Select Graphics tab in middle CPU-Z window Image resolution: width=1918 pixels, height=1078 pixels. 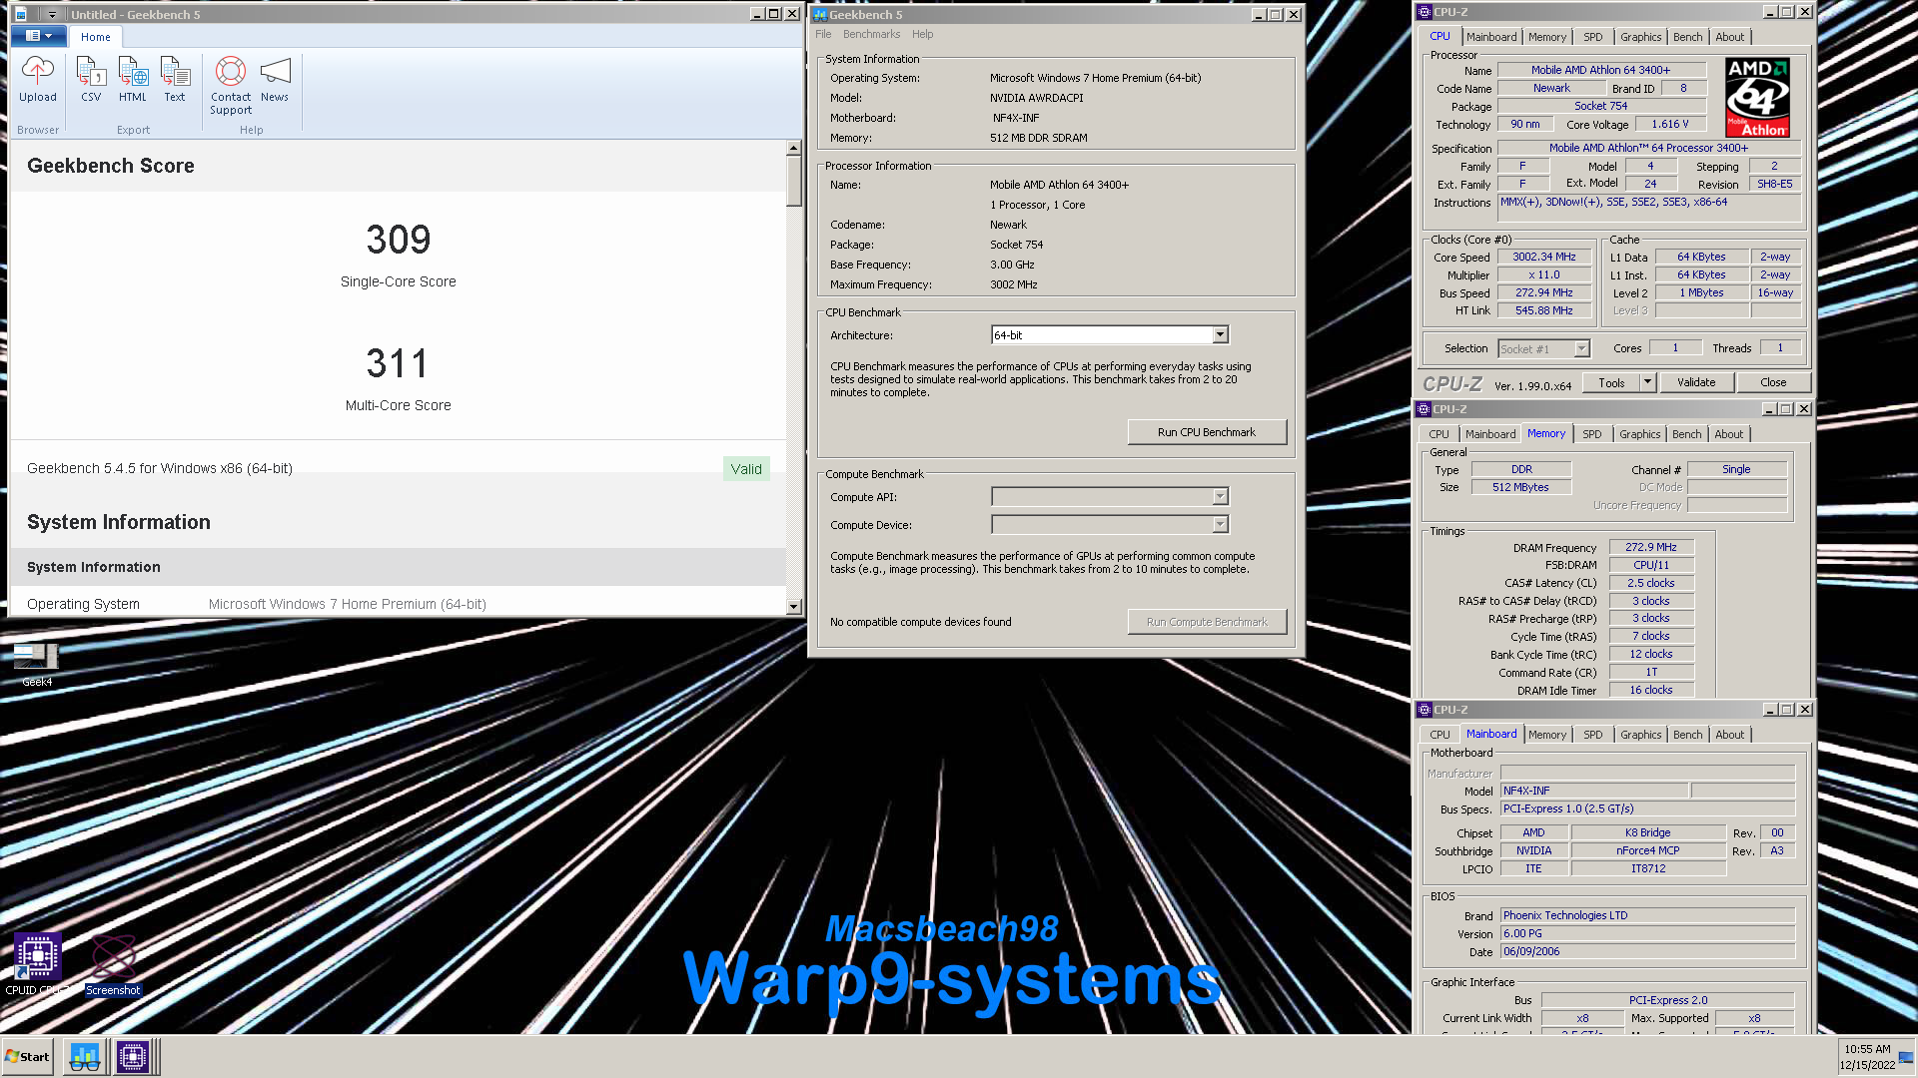click(1640, 434)
